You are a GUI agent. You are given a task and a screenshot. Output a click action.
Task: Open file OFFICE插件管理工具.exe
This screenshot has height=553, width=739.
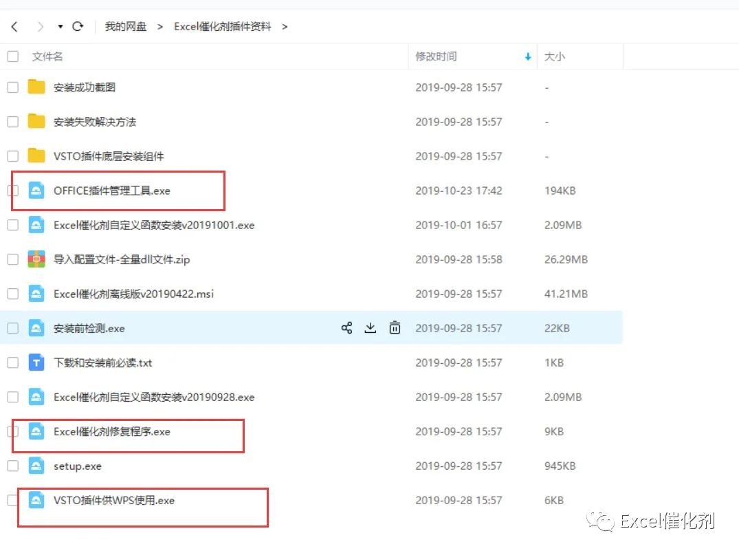tap(111, 191)
